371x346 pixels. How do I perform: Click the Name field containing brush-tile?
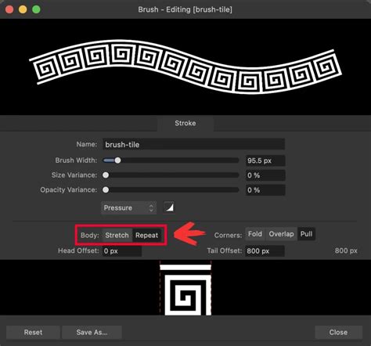[x=193, y=144]
